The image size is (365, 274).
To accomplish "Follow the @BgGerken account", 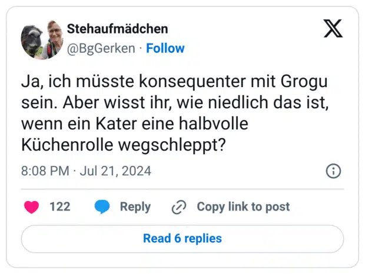I will click(x=165, y=48).
